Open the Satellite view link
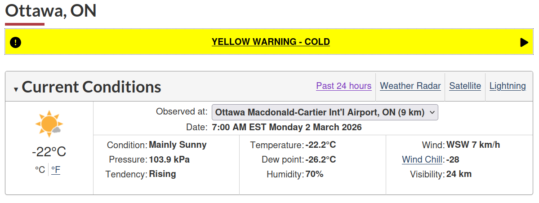Viewport: 539px width, 203px height. (x=465, y=86)
